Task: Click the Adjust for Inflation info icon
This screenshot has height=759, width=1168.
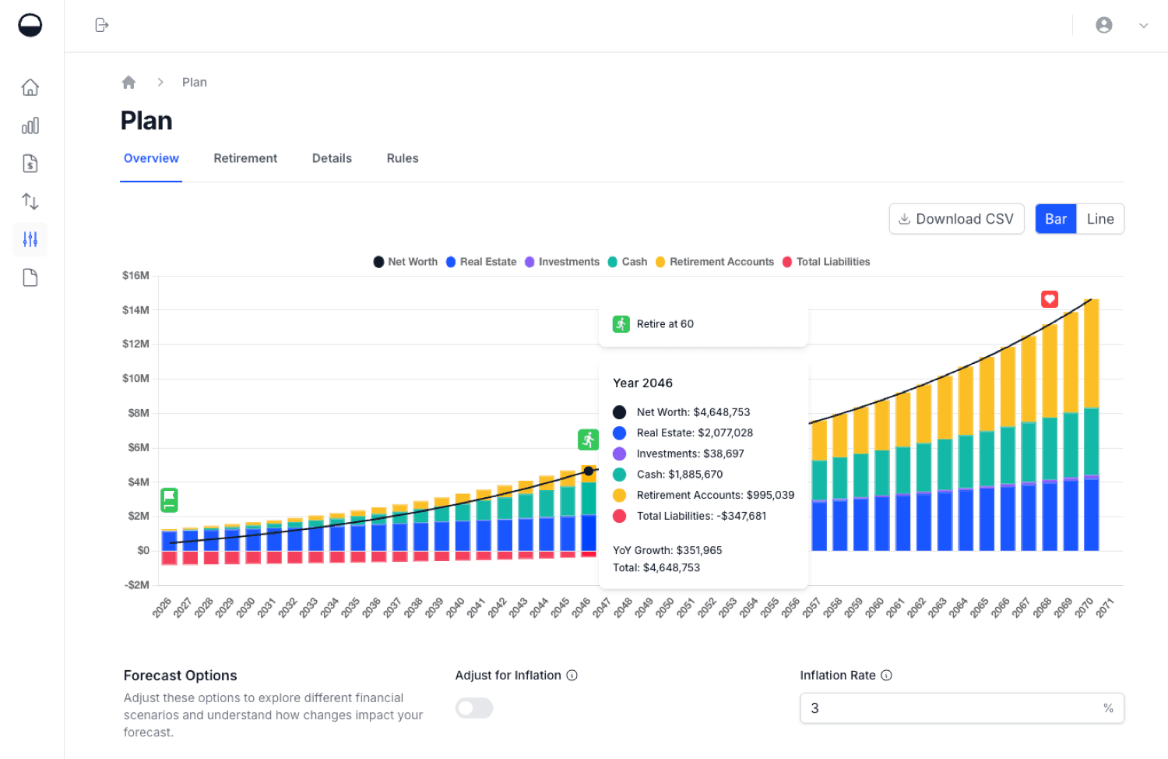Action: point(572,676)
